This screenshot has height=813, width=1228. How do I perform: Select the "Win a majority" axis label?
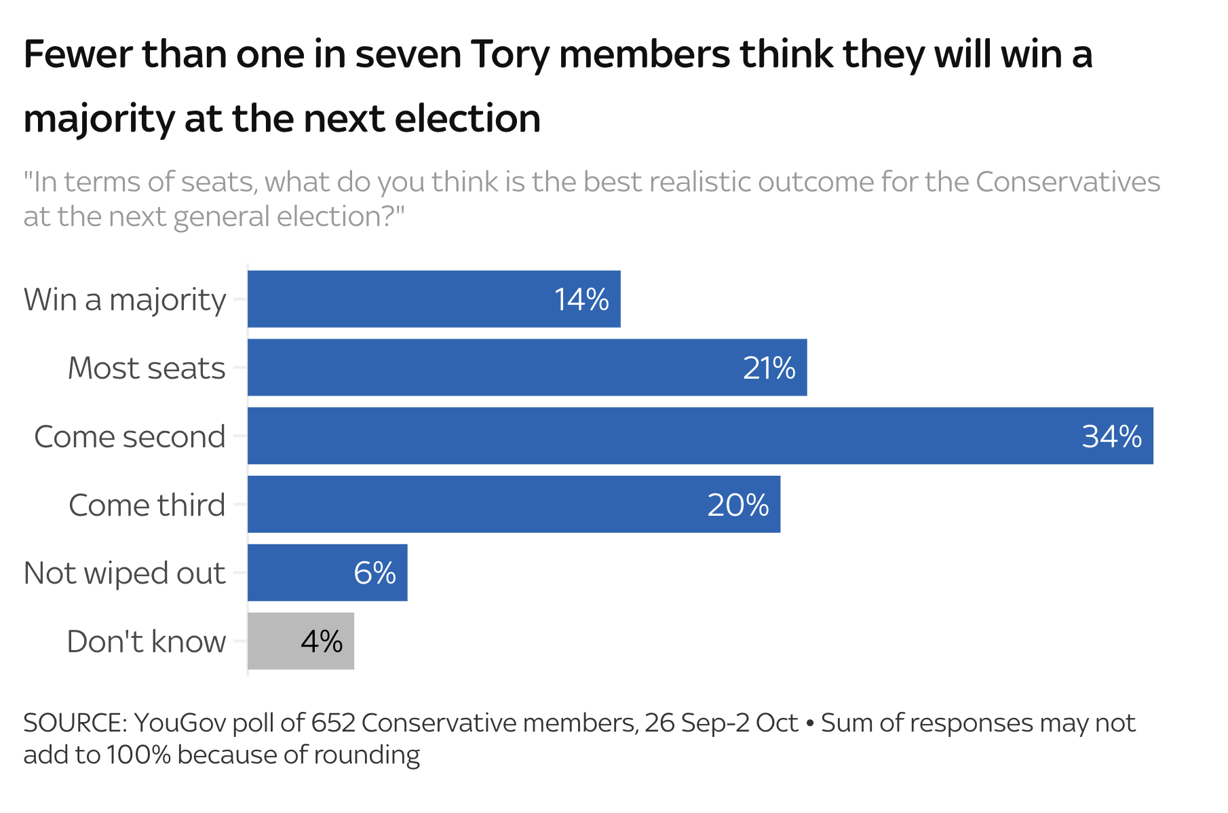tap(125, 299)
